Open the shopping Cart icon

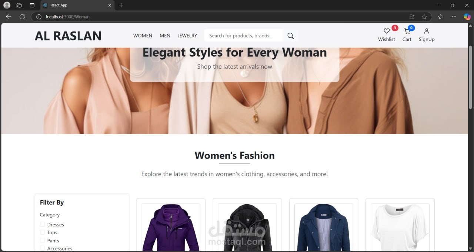(x=407, y=31)
